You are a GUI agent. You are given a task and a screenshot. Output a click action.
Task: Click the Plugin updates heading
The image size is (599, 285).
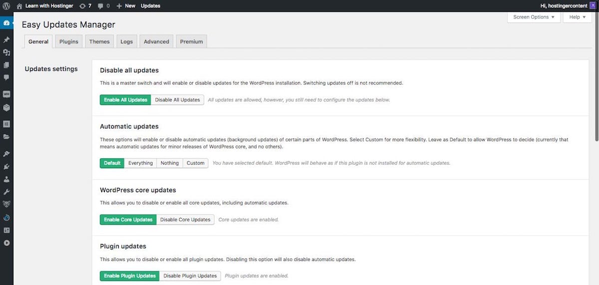[x=123, y=246]
